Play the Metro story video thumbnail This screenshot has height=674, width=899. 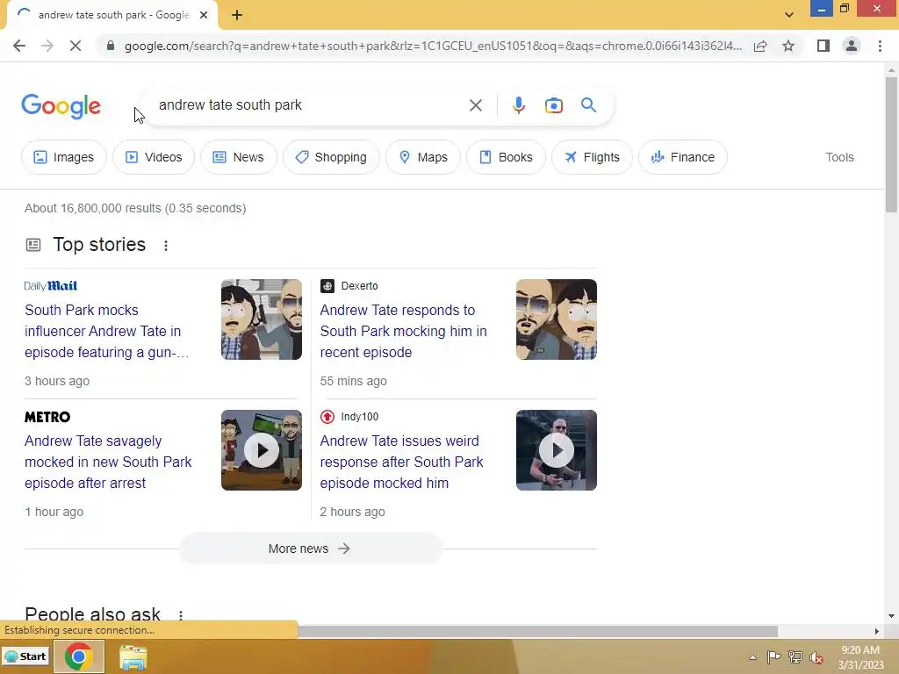coord(262,450)
